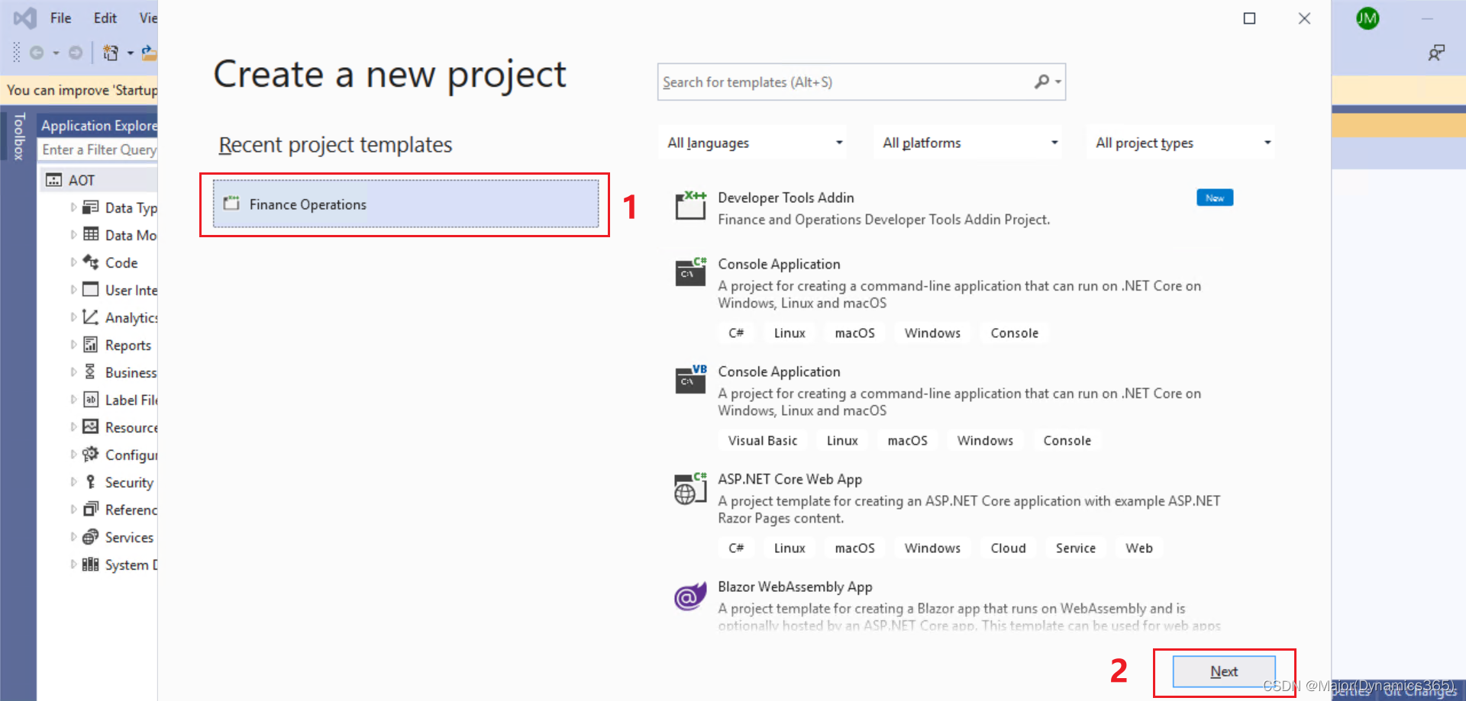
Task: Click the Navigate Backward arrow icon
Action: 37,52
